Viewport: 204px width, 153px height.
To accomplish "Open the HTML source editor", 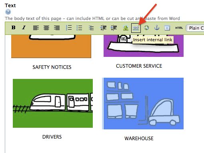I will pos(179,28).
